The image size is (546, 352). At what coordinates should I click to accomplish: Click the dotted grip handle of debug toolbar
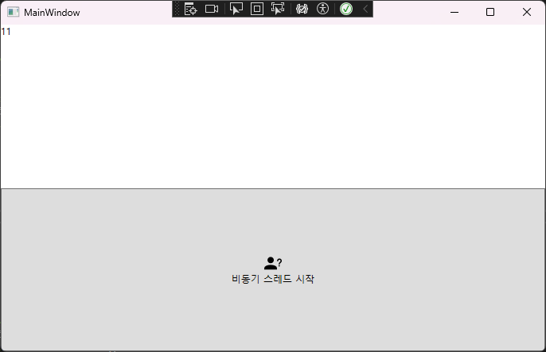point(177,9)
